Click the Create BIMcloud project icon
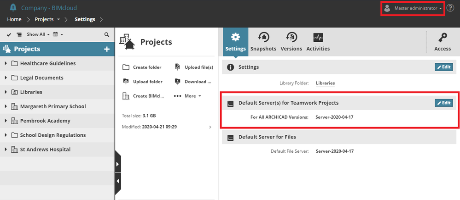The image size is (460, 200). pyautogui.click(x=126, y=96)
